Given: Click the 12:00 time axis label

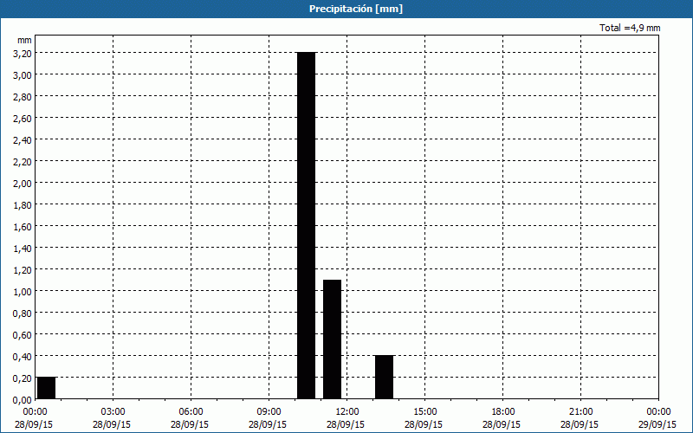Looking at the screenshot, I should [x=347, y=412].
